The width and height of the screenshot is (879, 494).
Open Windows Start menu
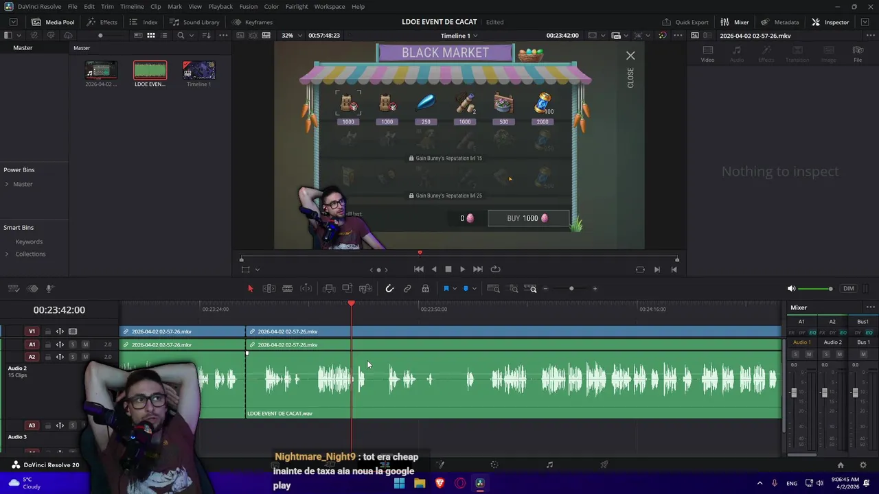pyautogui.click(x=399, y=483)
